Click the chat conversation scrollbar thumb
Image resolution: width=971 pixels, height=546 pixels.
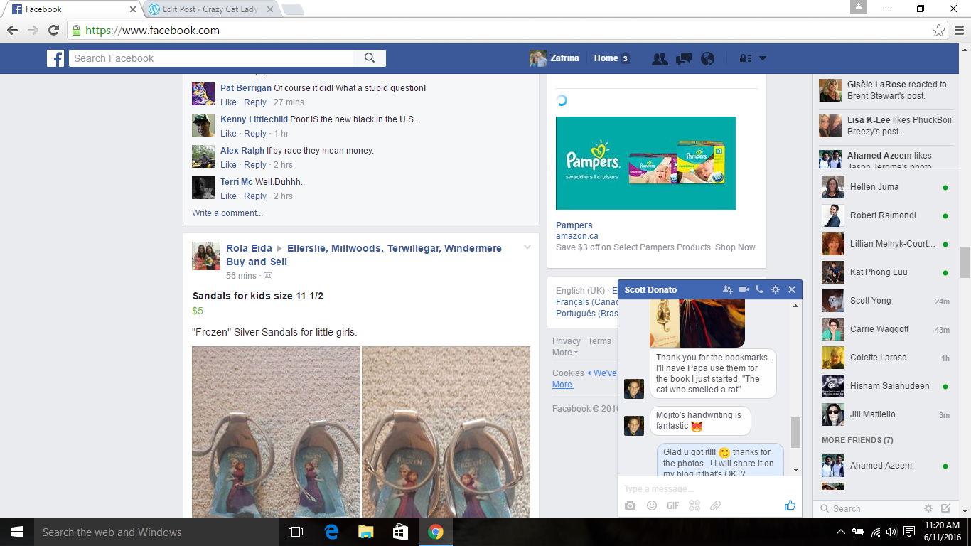[795, 432]
